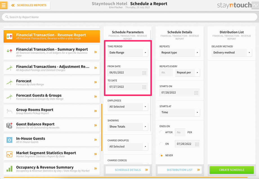The height and width of the screenshot is (179, 259).
Task: Click the Ends After No. field
Action: coord(180,132)
